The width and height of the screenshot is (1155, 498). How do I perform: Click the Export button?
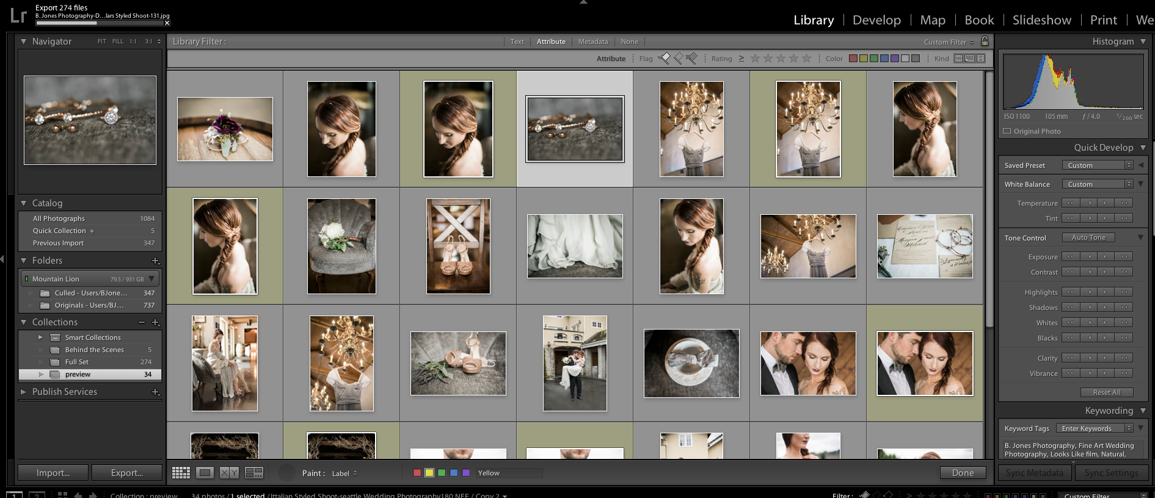[x=127, y=473]
